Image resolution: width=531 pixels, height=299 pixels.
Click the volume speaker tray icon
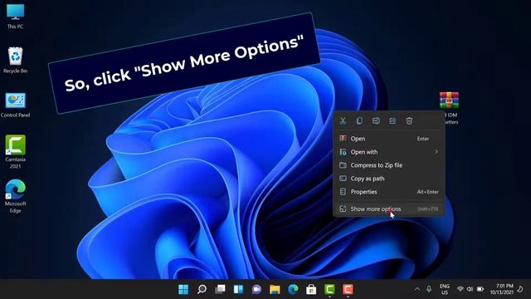[x=470, y=289]
